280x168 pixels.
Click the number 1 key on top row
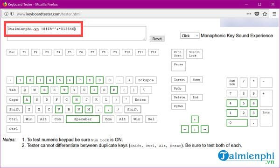pyautogui.click(x=20, y=80)
